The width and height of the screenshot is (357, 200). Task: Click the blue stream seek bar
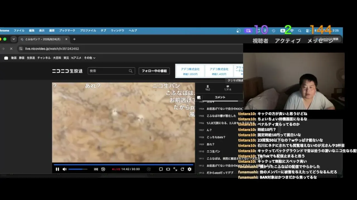click(123, 165)
